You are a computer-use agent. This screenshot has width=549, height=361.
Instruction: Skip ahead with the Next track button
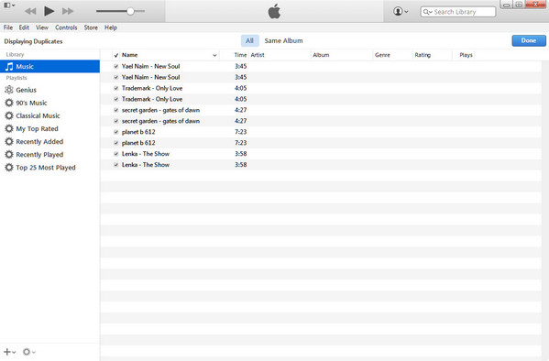[x=68, y=11]
